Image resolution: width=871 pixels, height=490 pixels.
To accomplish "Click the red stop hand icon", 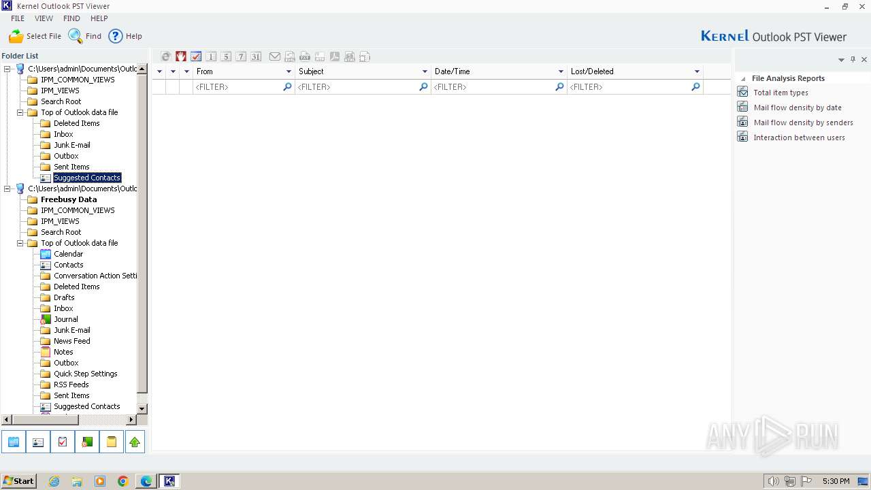I will click(x=181, y=56).
